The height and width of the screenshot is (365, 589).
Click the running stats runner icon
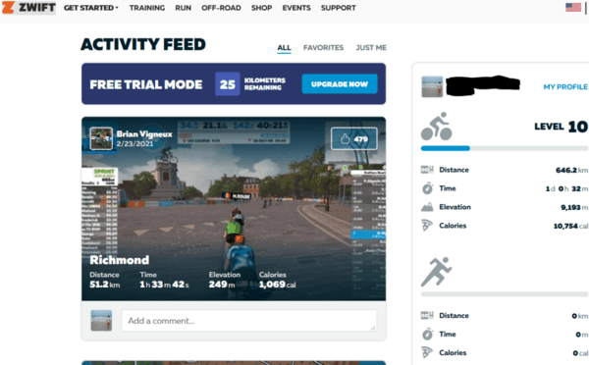click(436, 272)
